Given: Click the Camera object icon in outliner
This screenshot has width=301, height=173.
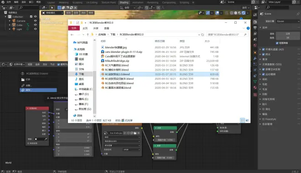Looking at the screenshot, I should coord(14,20).
